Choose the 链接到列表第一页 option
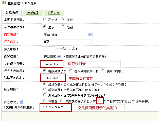The height and width of the screenshot is (122, 159). (x=70, y=71)
